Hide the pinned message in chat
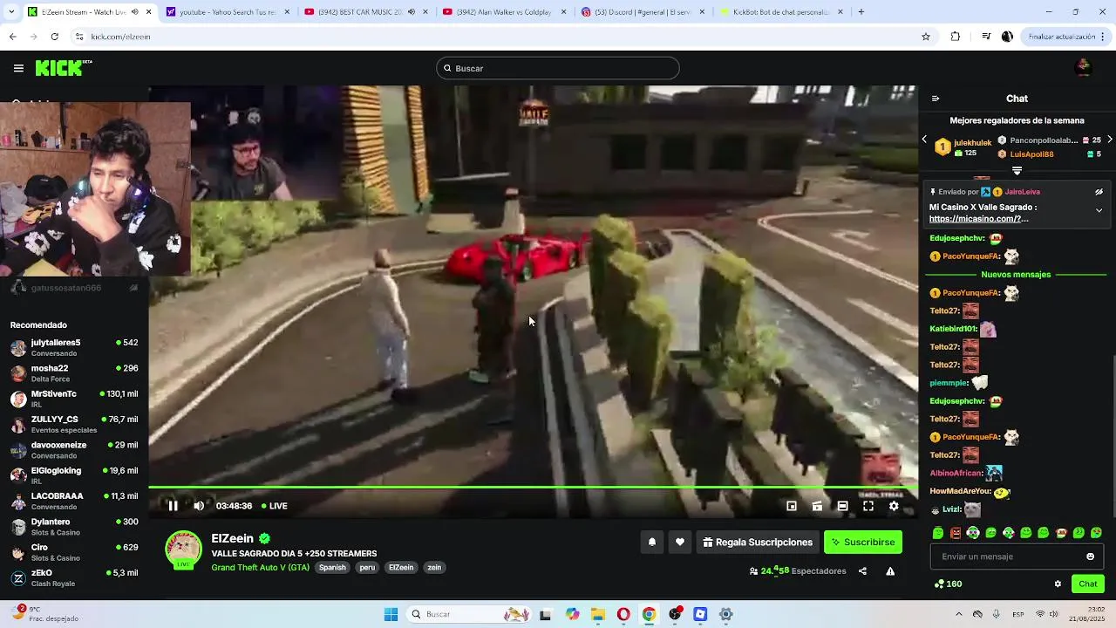 click(1099, 192)
